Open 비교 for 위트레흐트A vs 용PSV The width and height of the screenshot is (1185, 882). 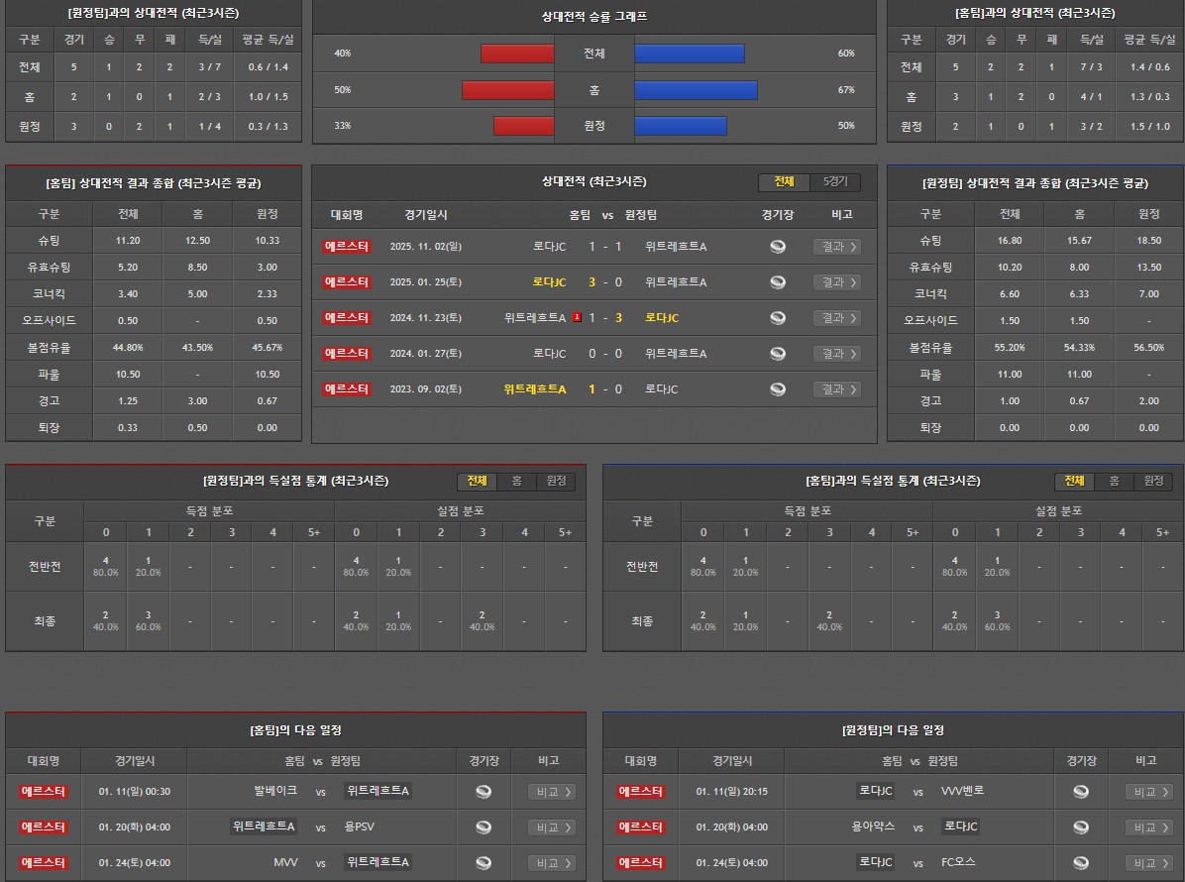(x=551, y=827)
